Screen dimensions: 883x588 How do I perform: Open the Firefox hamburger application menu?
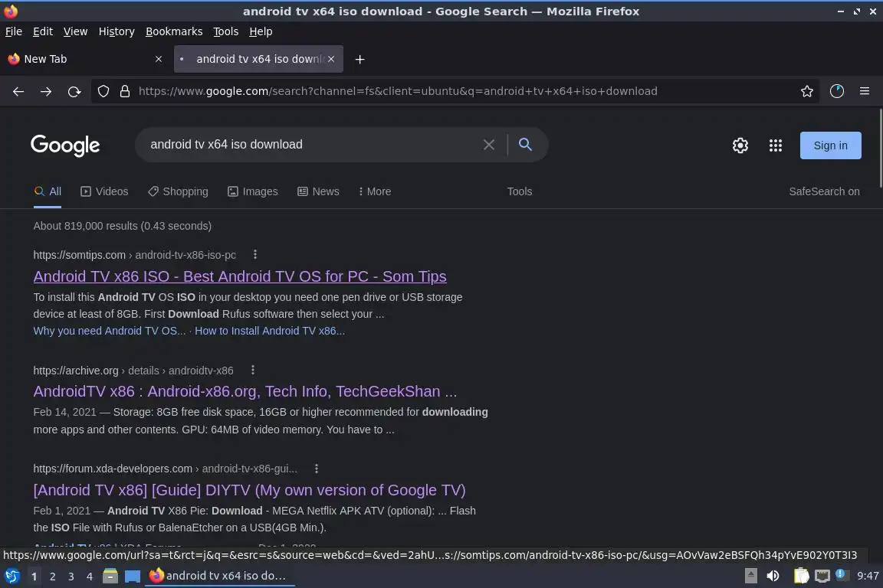tap(865, 91)
